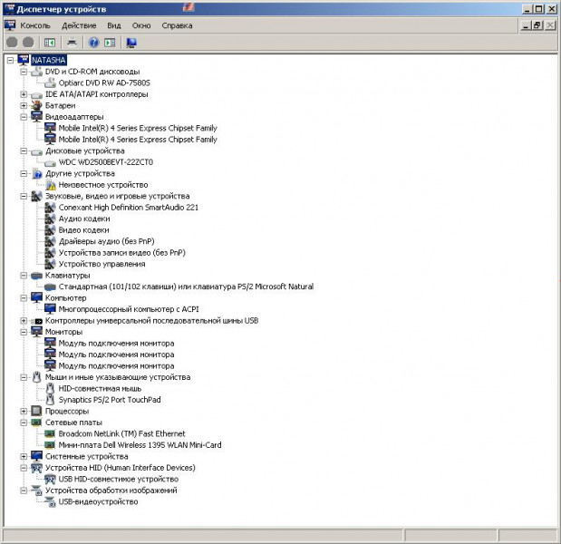The image size is (561, 544).
Task: Click the Батареи battery icon
Action: (36, 105)
